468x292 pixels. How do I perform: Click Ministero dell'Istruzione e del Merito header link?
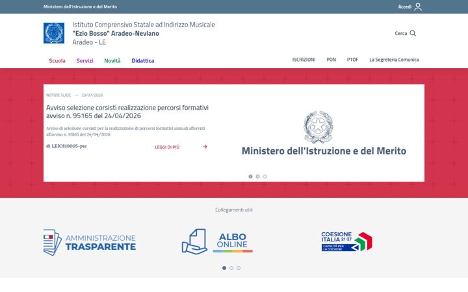(80, 6)
